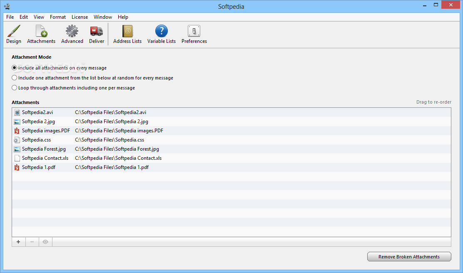Click the eye preview attachment button
This screenshot has width=463, height=273.
tap(45, 242)
